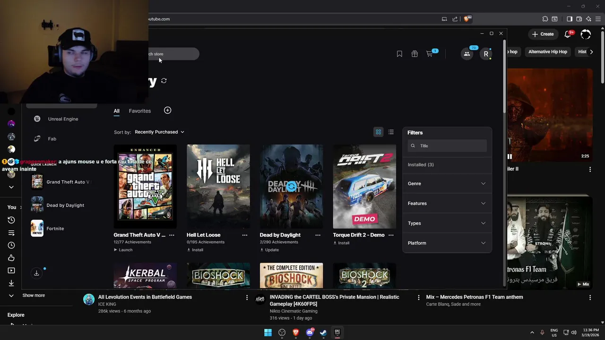The height and width of the screenshot is (340, 605).
Task: Open Windows Start menu
Action: pos(268,332)
